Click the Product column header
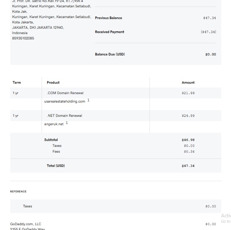Screen dimensions: 231x230 tap(53, 83)
